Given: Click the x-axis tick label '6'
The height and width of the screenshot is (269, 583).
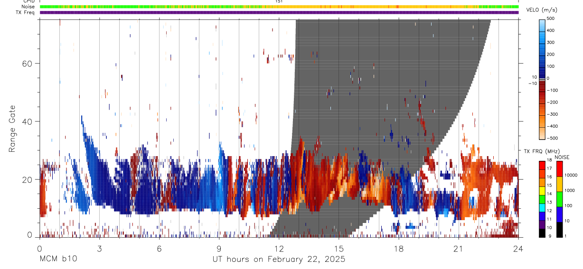Looking at the screenshot, I should click(x=159, y=249).
